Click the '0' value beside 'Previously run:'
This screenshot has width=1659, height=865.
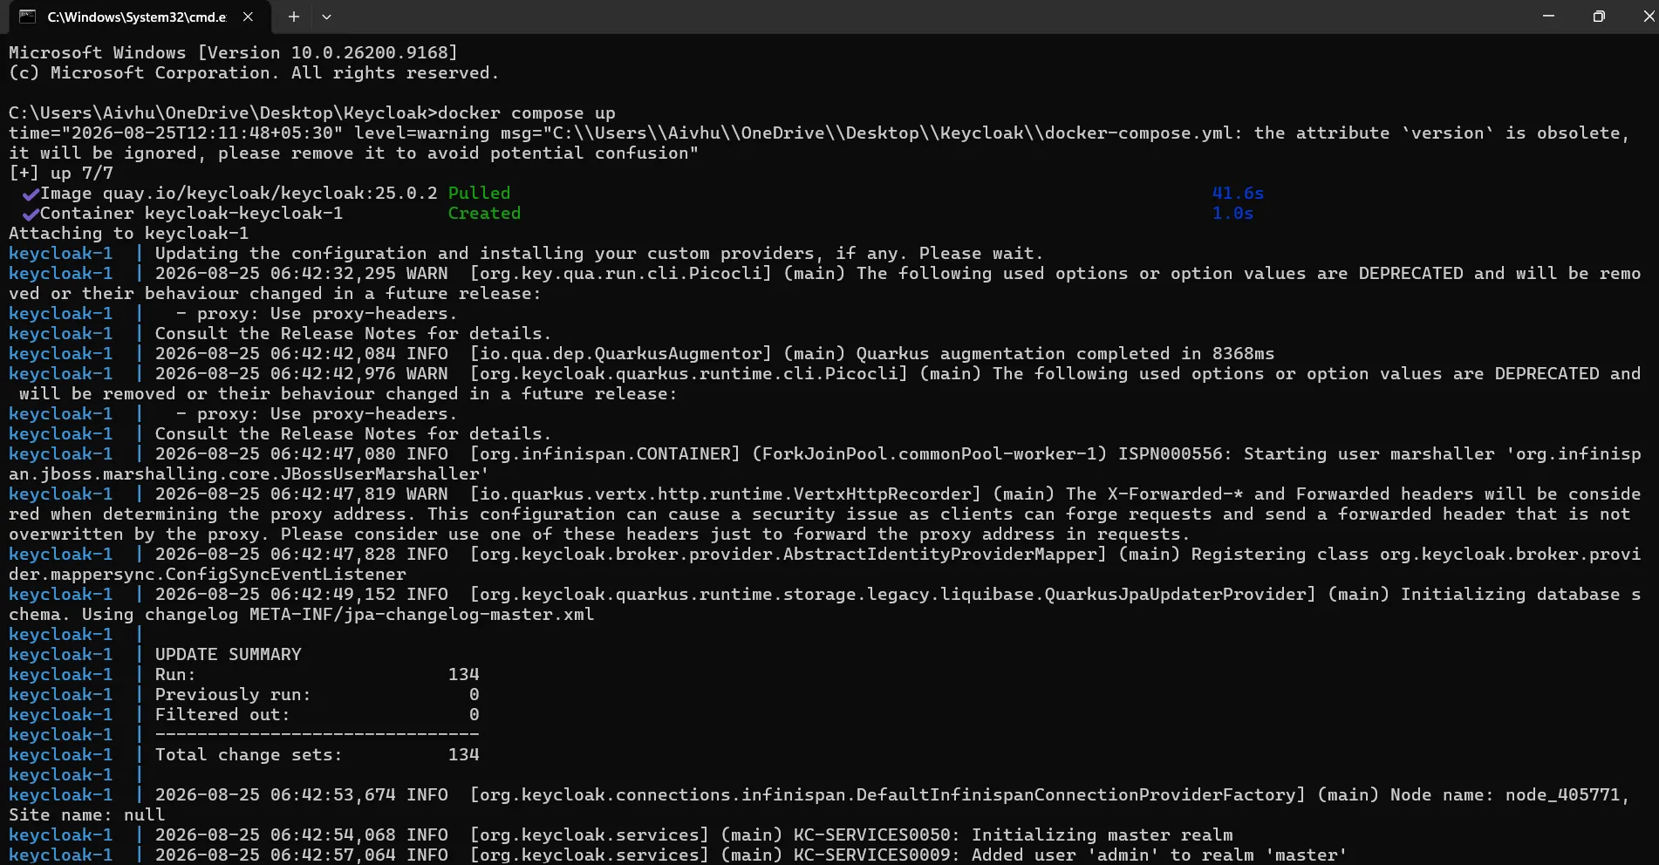click(474, 694)
